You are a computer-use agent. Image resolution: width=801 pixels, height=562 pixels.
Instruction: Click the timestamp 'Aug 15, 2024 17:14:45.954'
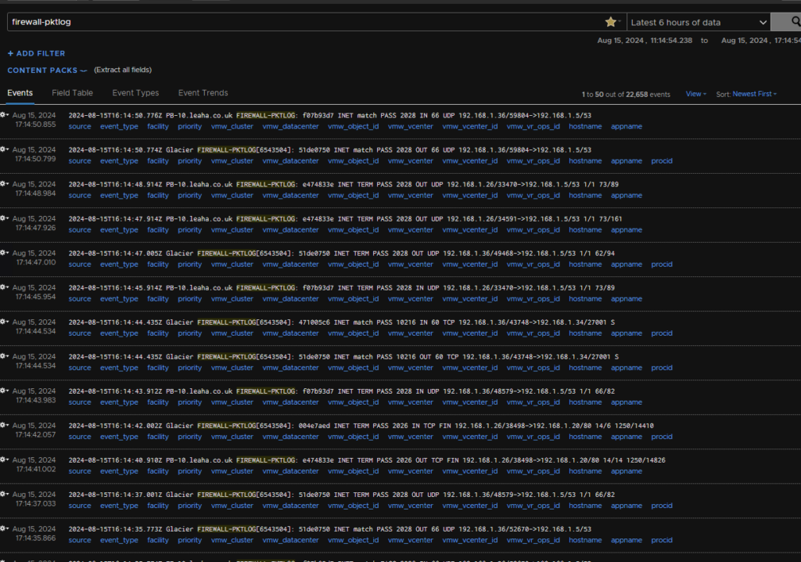pyautogui.click(x=34, y=292)
